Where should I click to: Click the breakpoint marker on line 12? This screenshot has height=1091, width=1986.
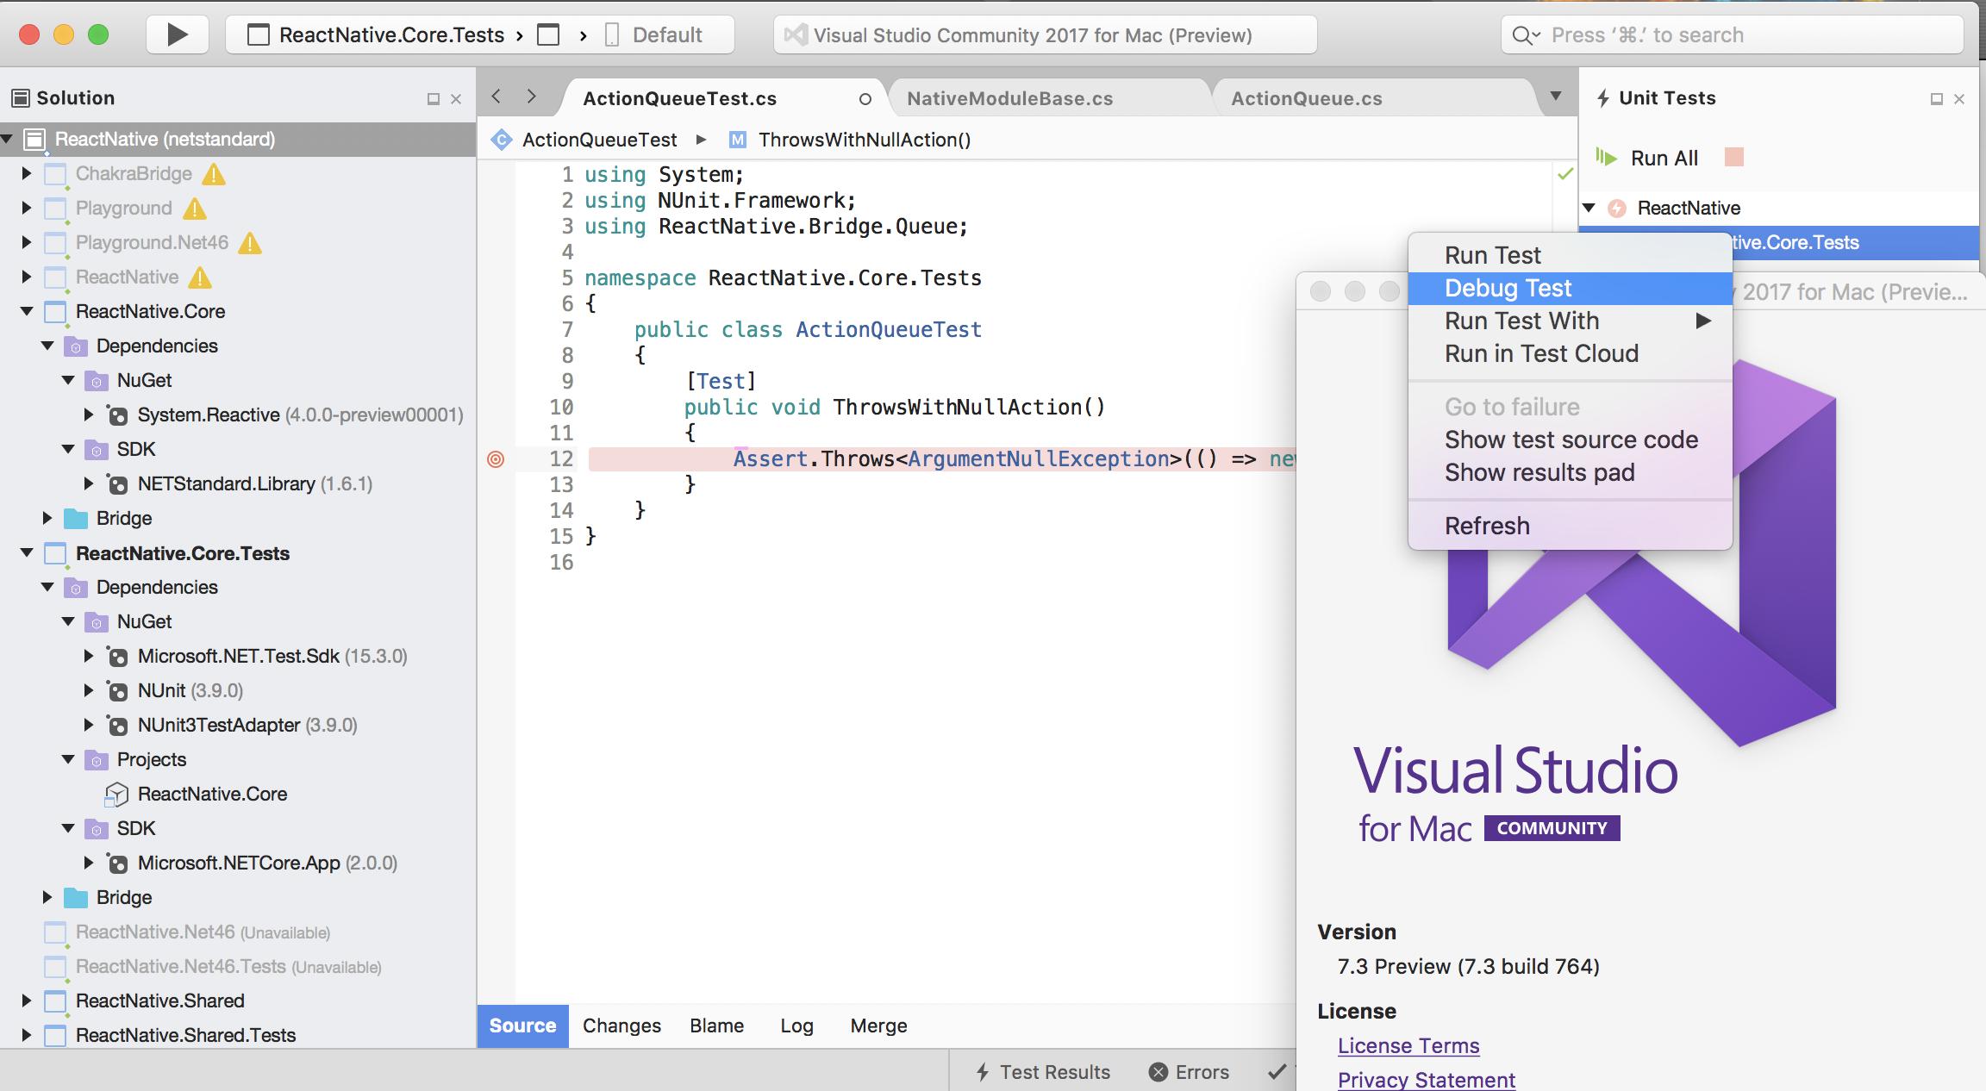[496, 459]
